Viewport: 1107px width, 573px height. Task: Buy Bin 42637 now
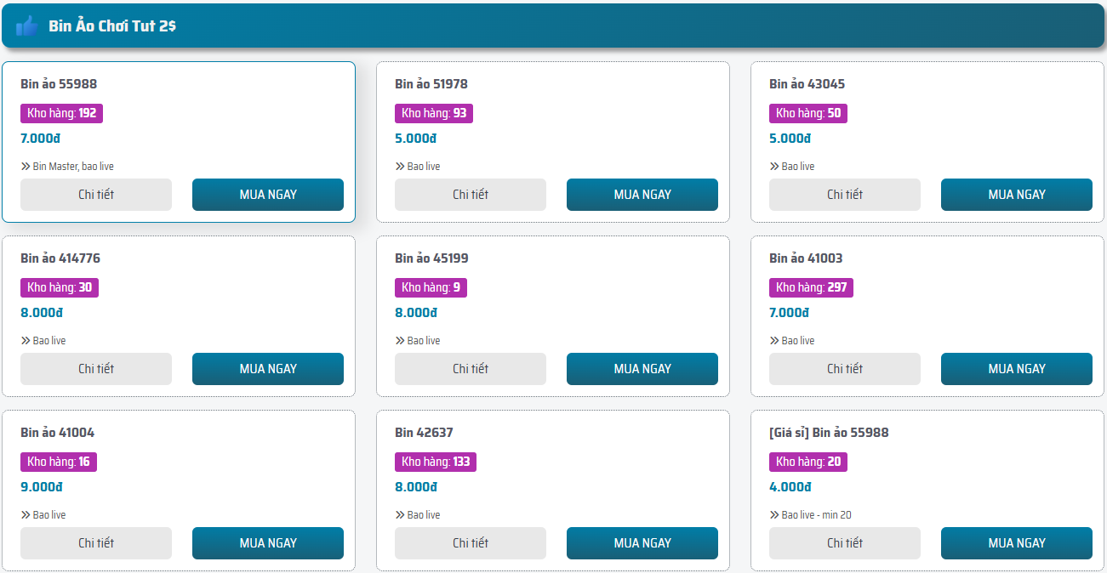[x=642, y=543]
